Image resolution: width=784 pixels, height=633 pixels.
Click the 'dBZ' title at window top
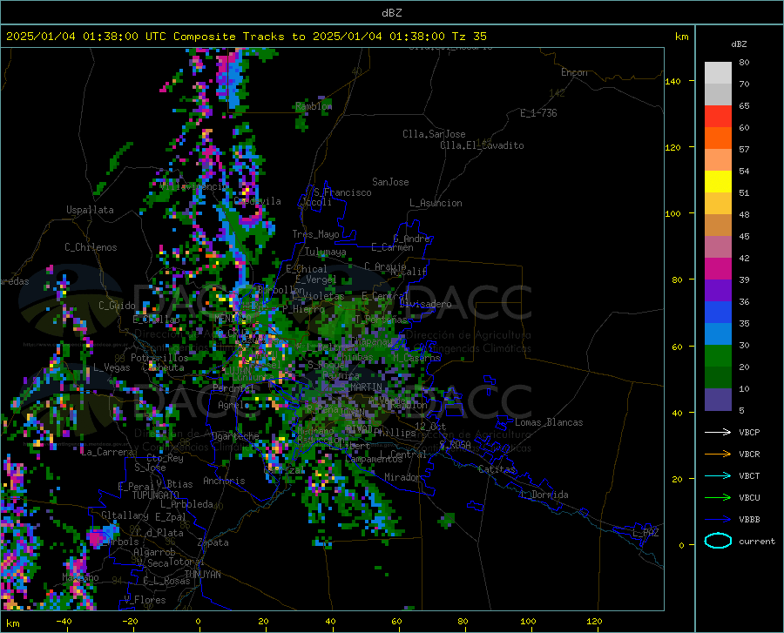[x=391, y=13]
